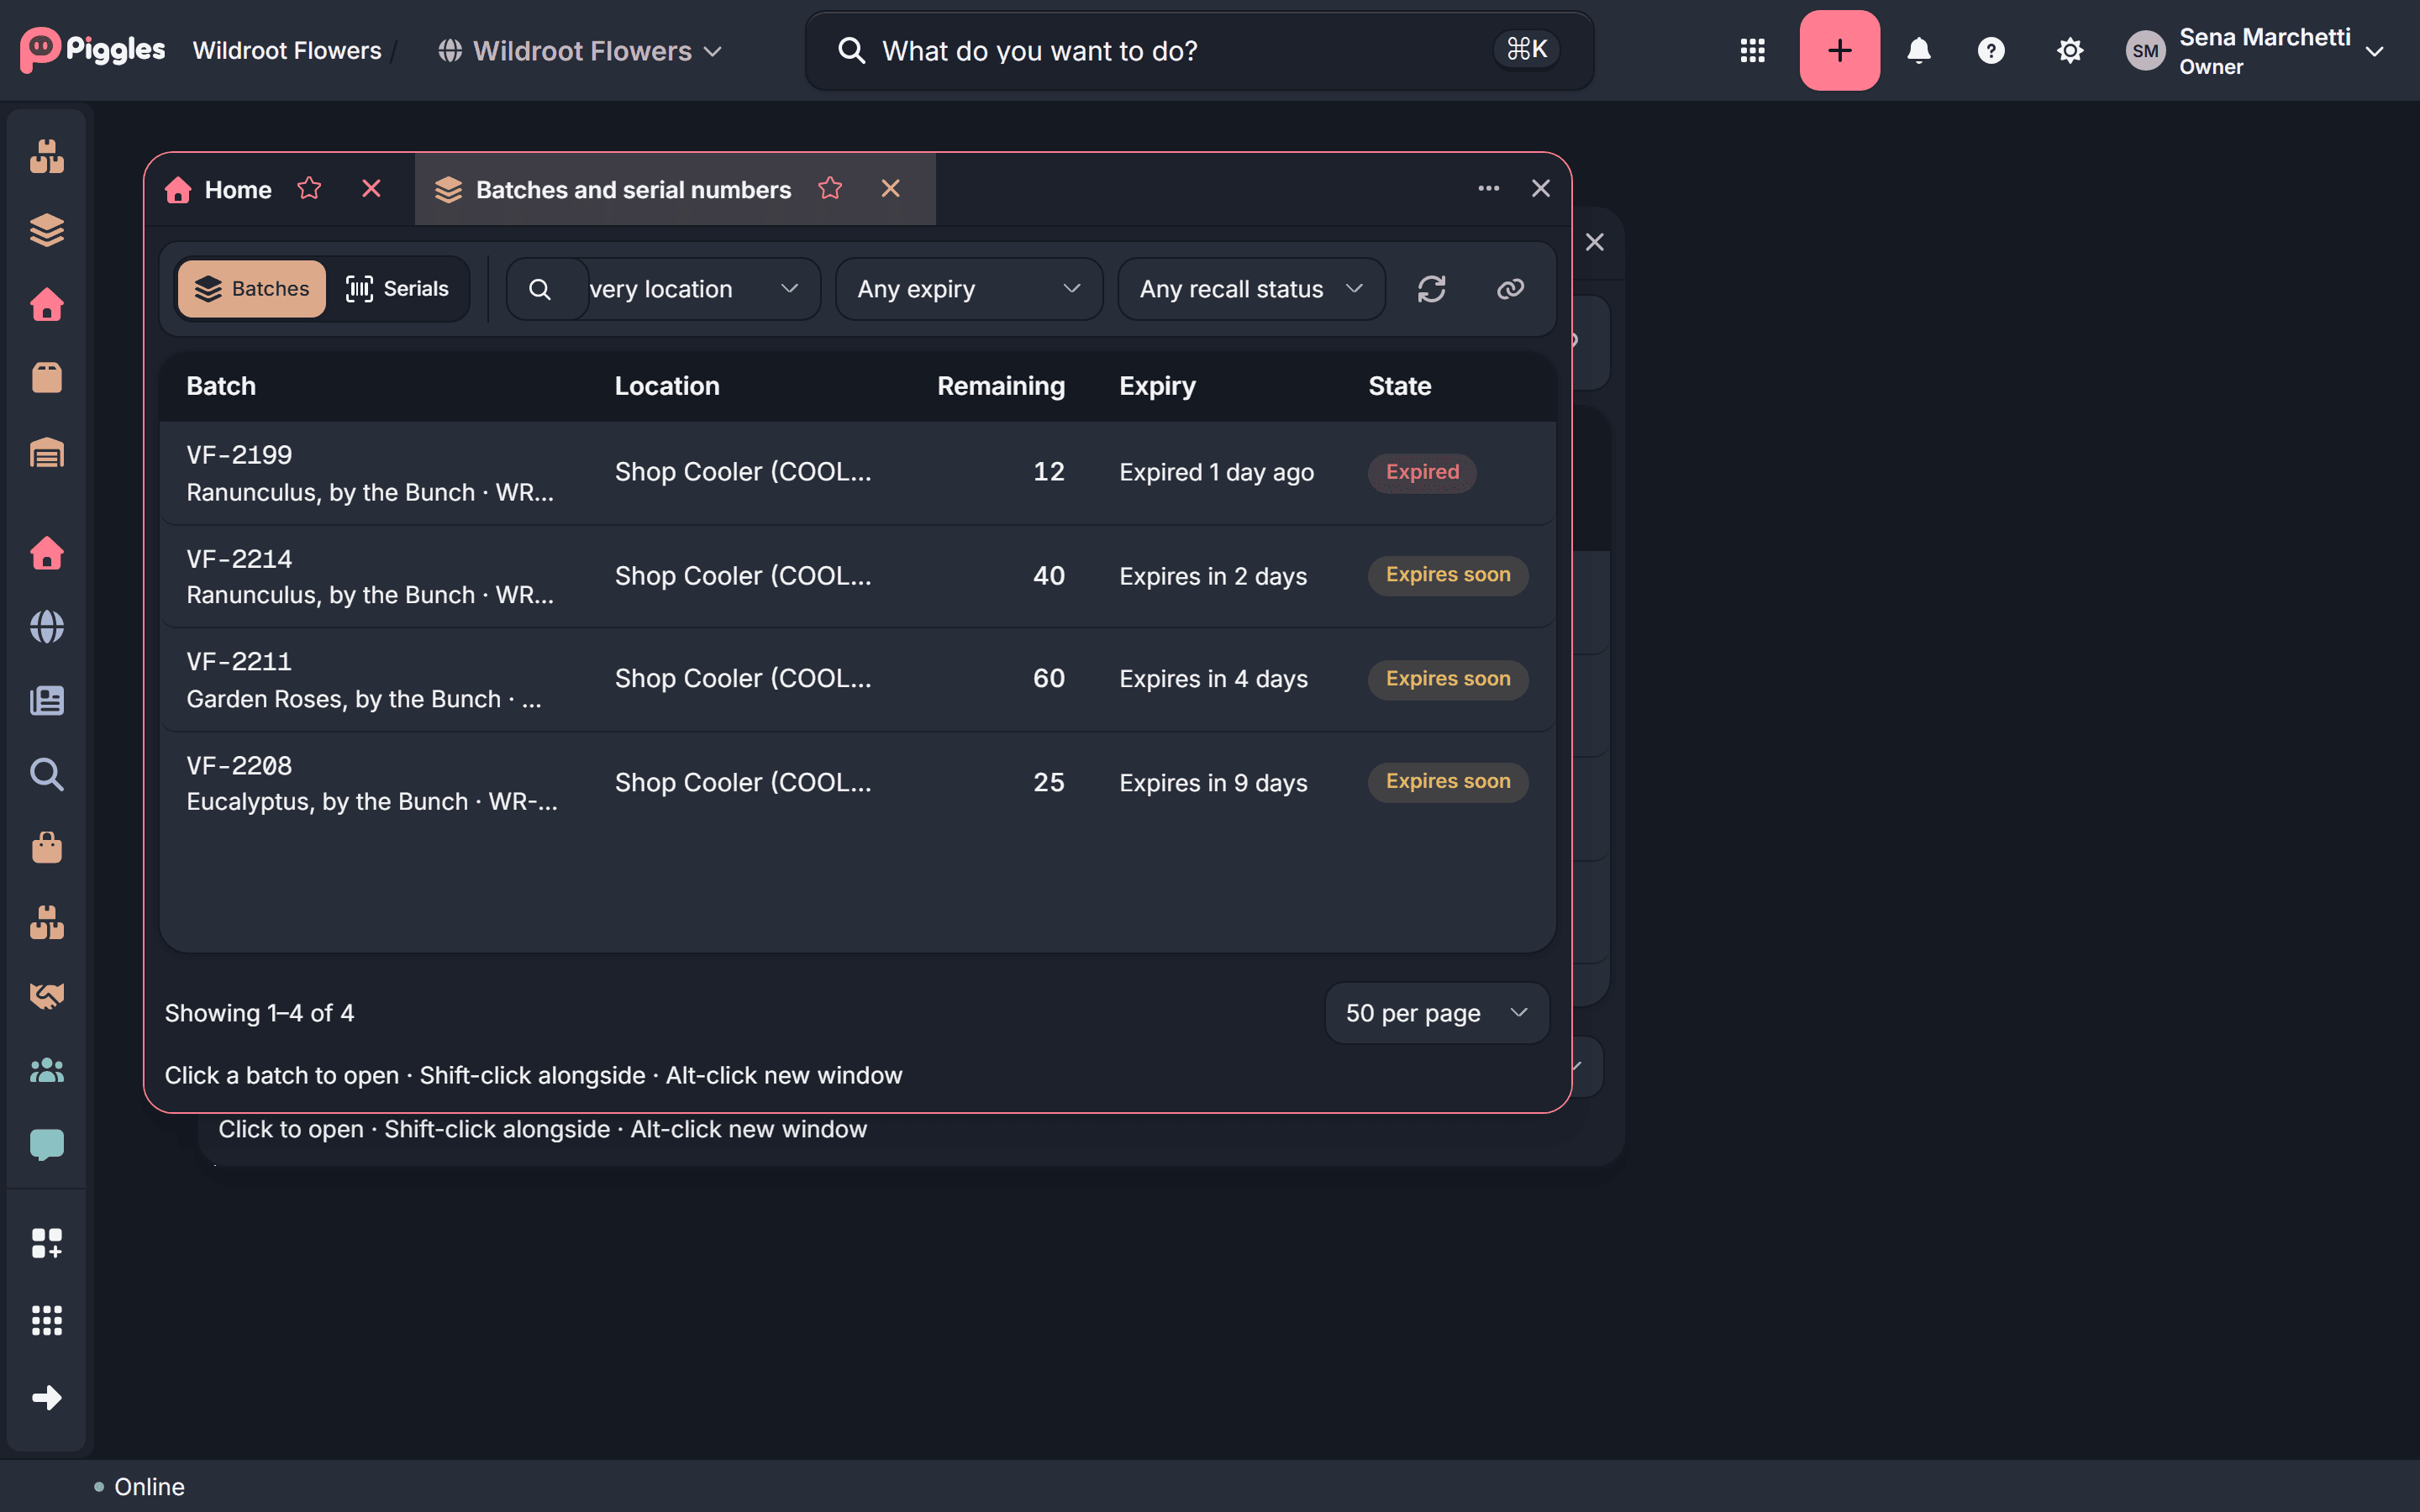Expand sidebar with the right arrow icon
The image size is (2420, 1512).
coord(47,1397)
